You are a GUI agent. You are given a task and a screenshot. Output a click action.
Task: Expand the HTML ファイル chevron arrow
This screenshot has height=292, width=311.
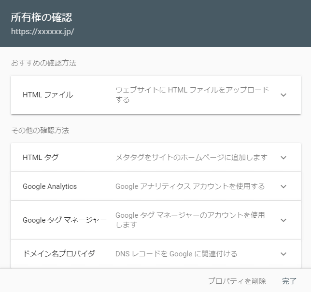283,95
